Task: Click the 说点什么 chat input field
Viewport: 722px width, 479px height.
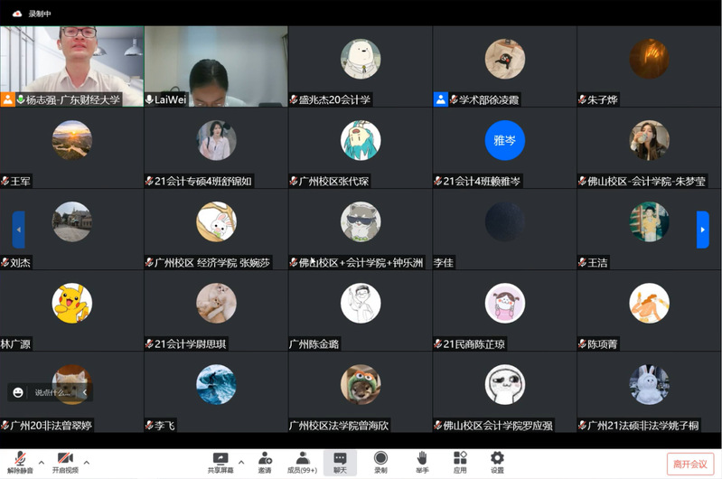Action: click(52, 392)
